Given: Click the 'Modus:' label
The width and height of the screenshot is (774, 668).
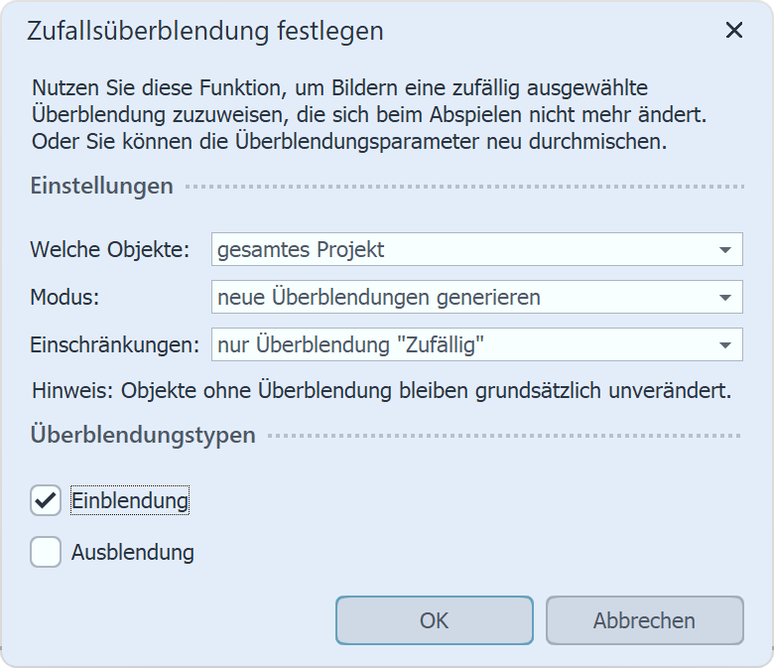Looking at the screenshot, I should coord(64,297).
